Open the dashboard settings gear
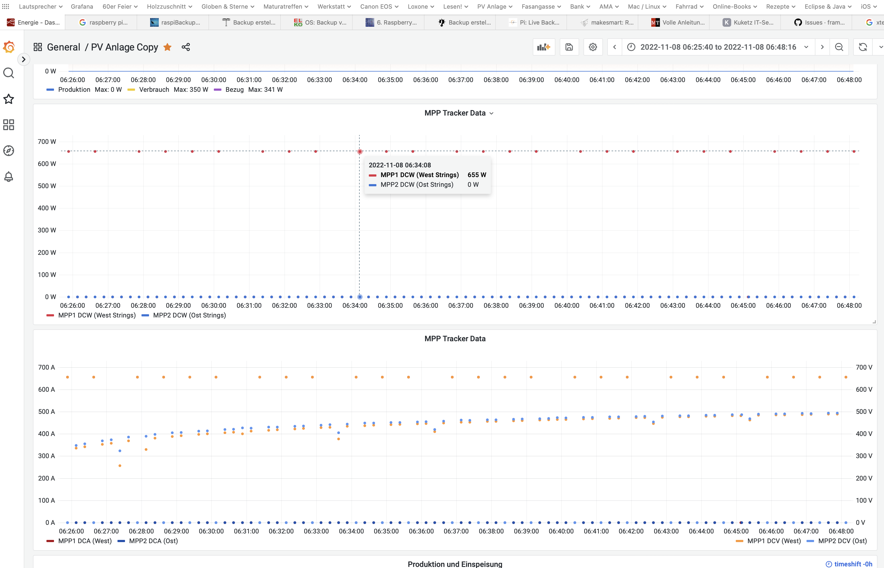The image size is (884, 568). tap(593, 47)
